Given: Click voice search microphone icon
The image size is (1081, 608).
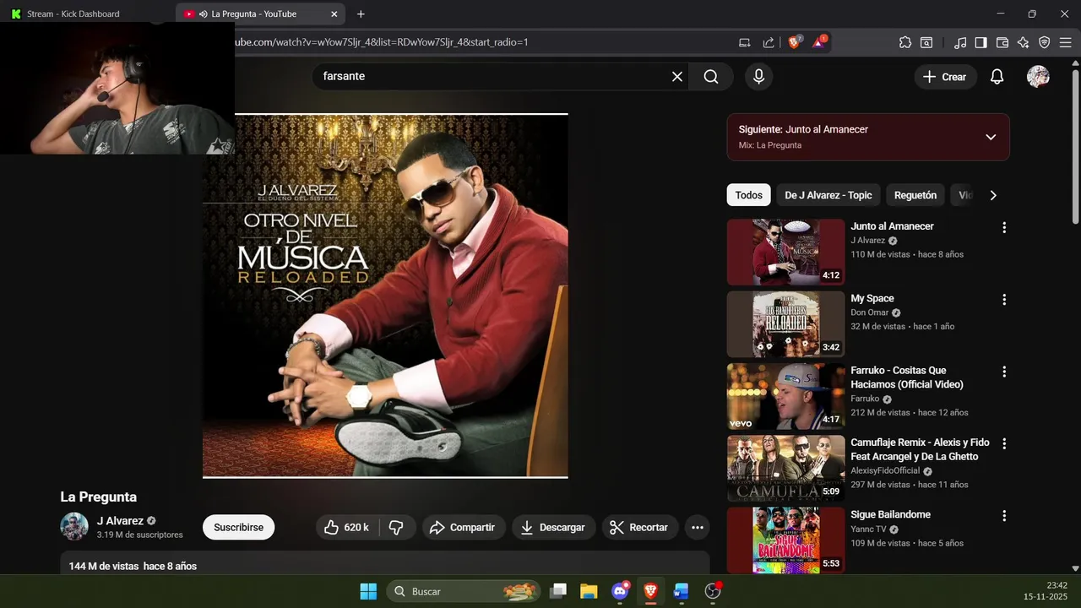Looking at the screenshot, I should point(758,77).
